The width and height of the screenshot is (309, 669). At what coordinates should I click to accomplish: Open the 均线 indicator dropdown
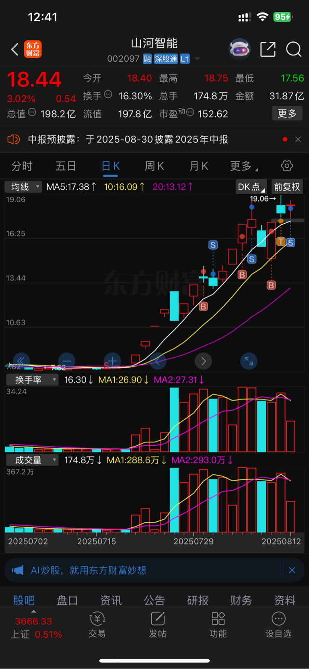coord(23,187)
